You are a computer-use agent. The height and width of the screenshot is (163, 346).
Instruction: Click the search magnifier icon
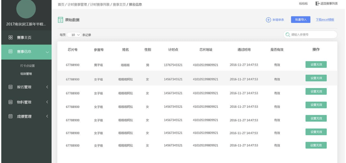(x=287, y=34)
